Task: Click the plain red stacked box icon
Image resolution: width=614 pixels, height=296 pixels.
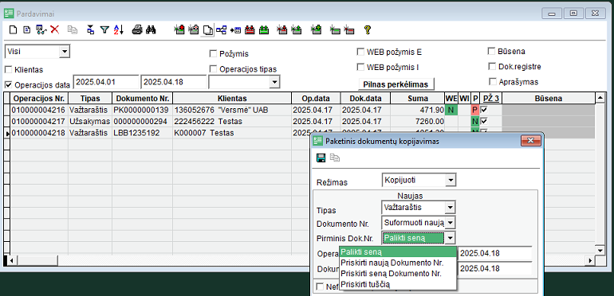Action: coord(250,30)
